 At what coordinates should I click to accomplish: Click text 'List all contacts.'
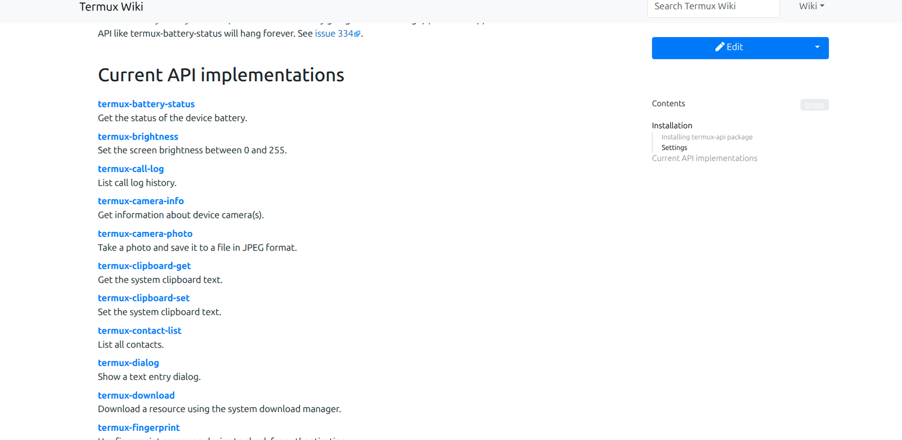pyautogui.click(x=131, y=344)
